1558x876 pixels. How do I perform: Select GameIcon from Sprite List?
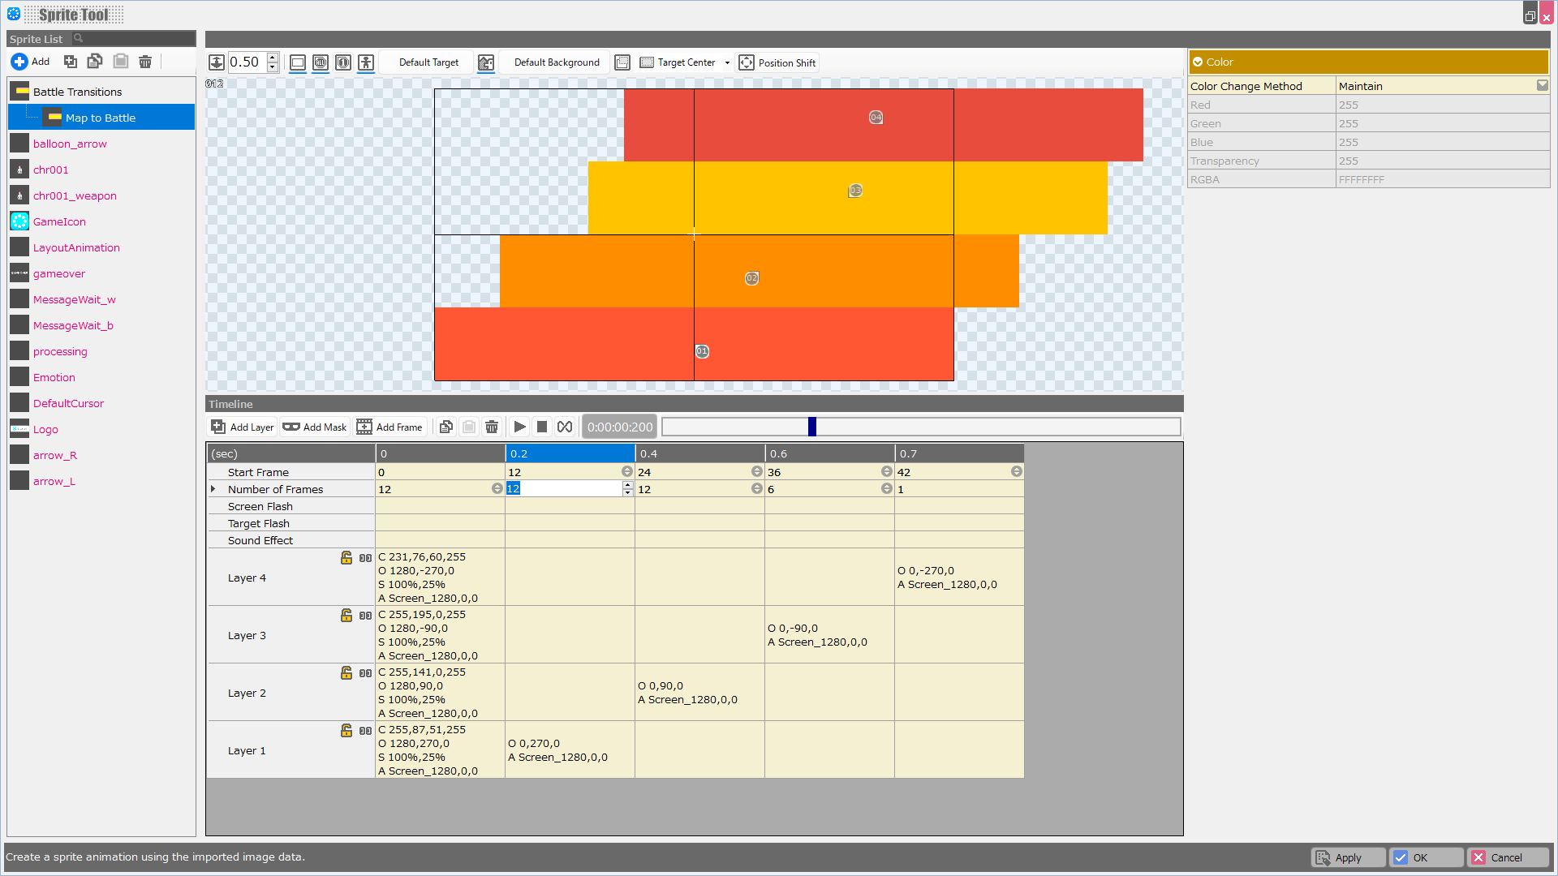59,221
